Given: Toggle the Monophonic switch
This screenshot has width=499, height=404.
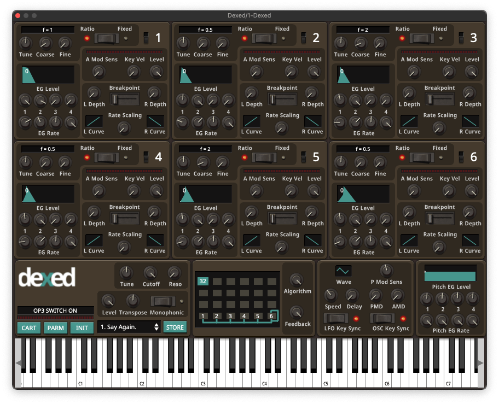Looking at the screenshot, I should [163, 301].
